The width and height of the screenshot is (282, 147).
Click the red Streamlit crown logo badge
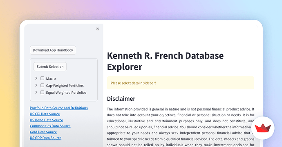(263, 128)
